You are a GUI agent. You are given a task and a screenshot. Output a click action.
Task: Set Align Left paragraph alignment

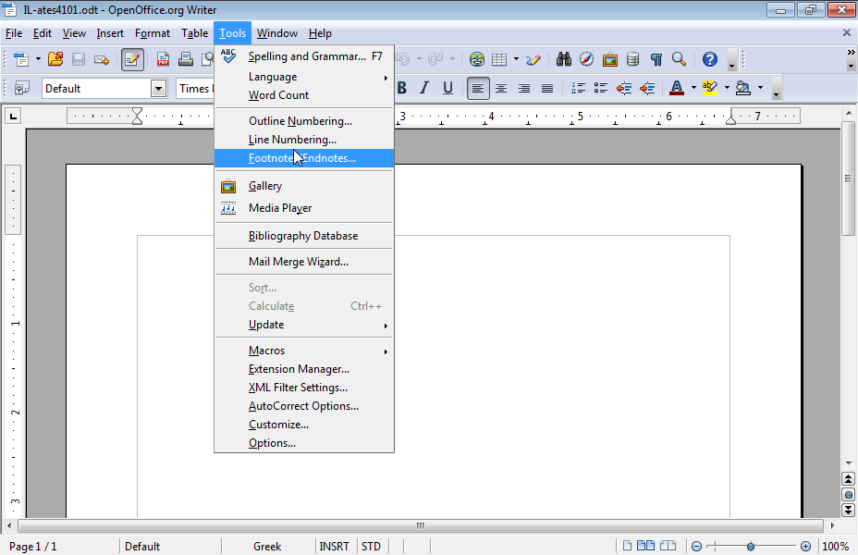(x=478, y=88)
